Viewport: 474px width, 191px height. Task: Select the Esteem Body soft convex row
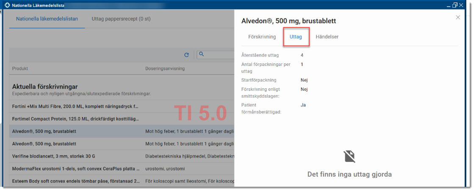(x=122, y=181)
